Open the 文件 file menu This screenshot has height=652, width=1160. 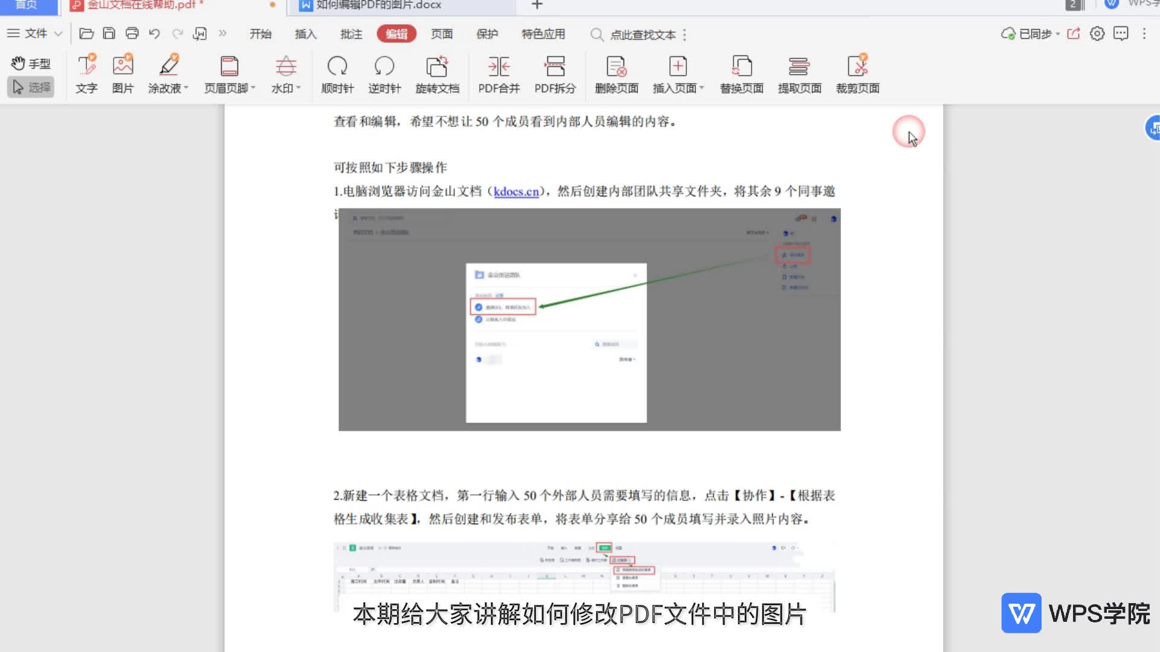click(x=35, y=34)
